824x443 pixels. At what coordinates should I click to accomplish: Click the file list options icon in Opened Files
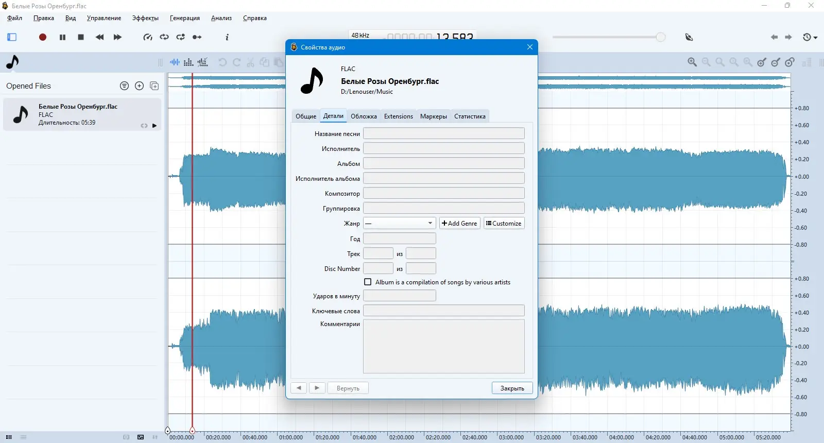tap(124, 86)
